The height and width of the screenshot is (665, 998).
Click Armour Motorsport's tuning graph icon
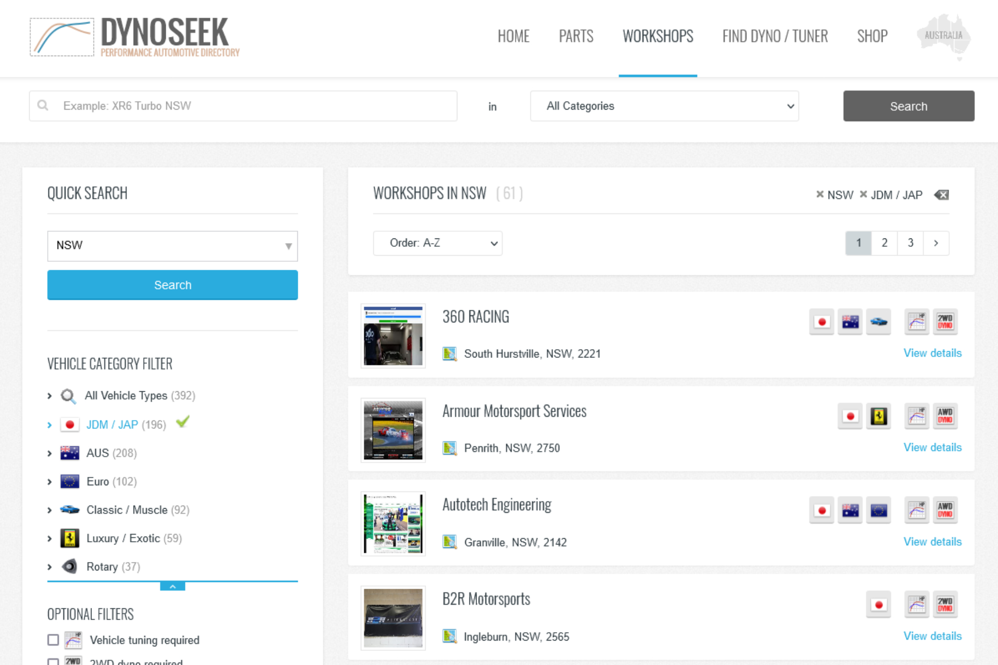tap(917, 416)
